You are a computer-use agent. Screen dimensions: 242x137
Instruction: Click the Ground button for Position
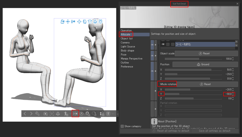click(x=205, y=64)
